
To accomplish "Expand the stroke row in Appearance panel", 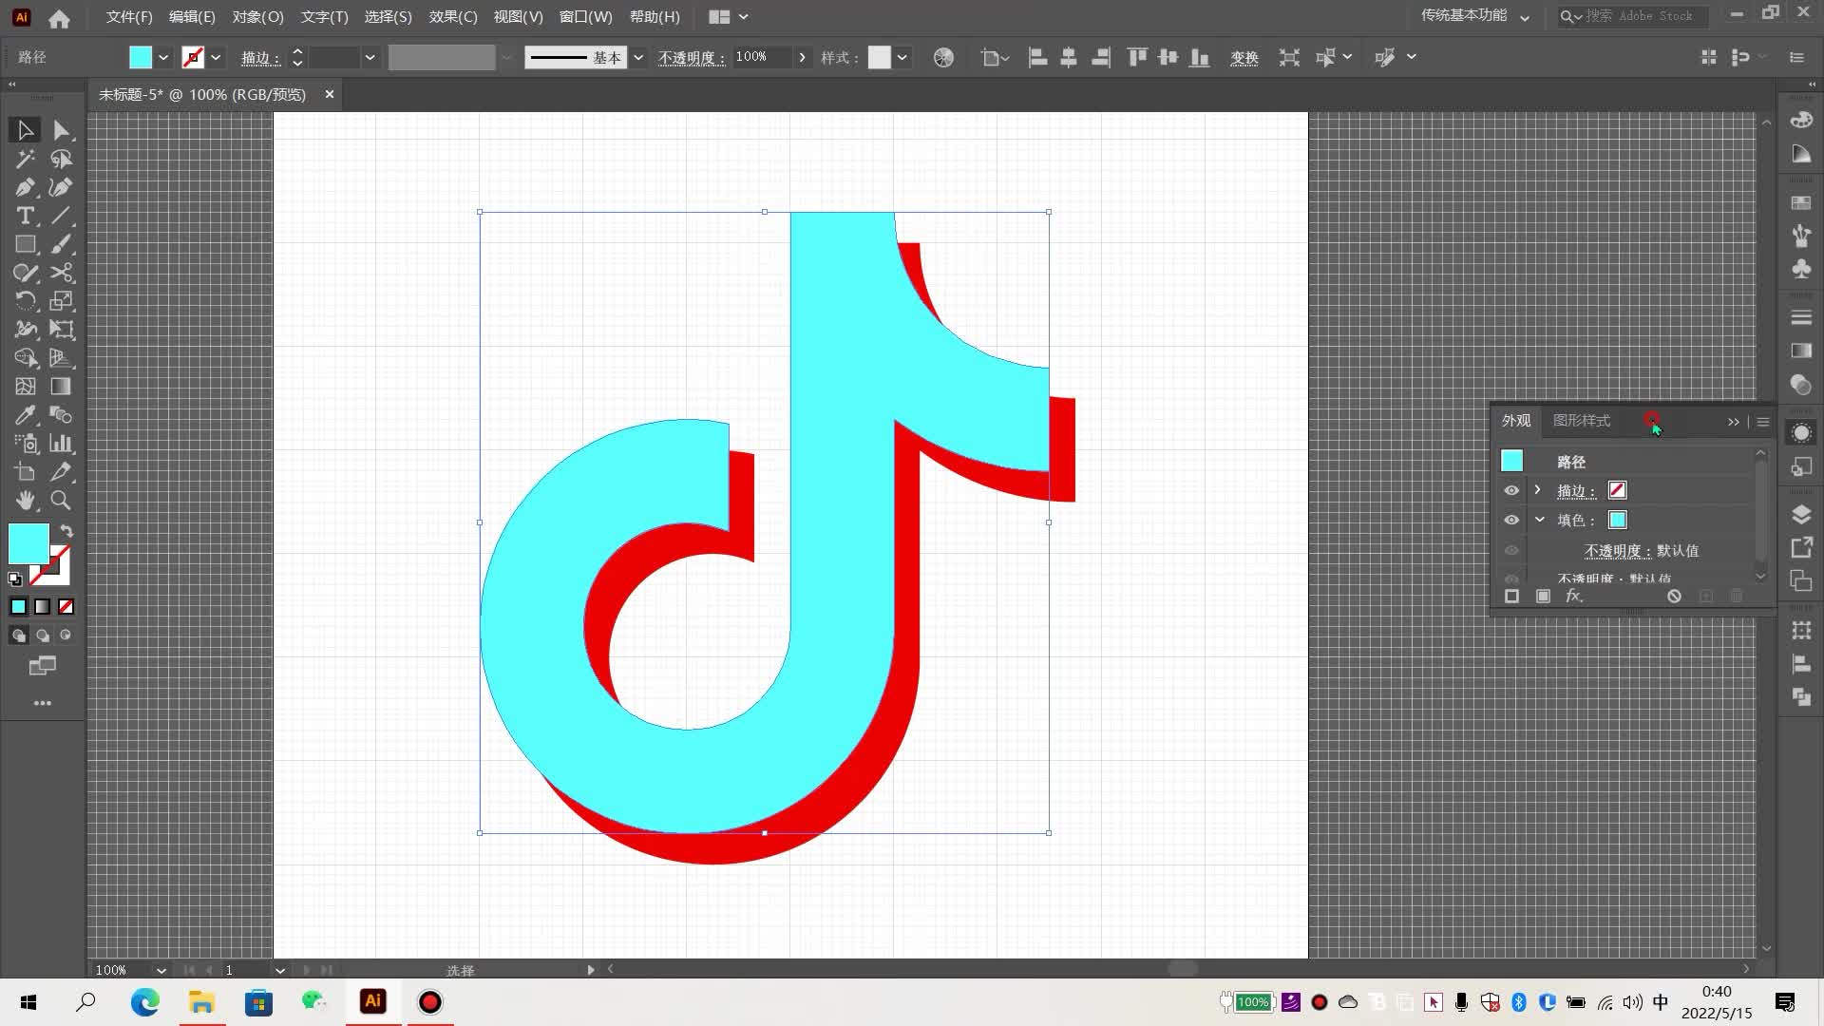I will (1538, 490).
